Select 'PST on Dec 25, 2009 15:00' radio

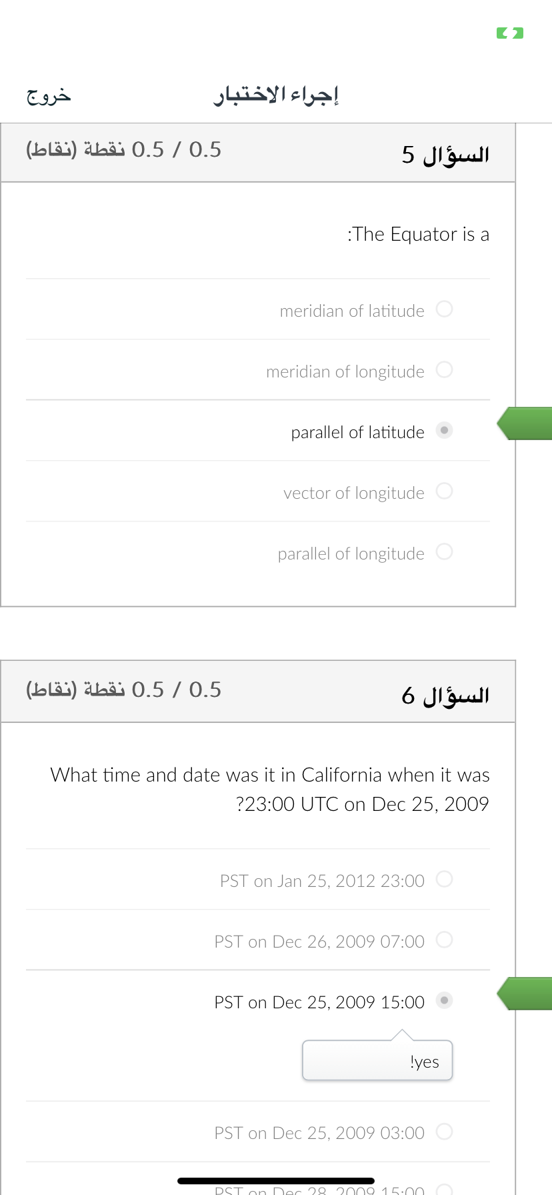click(444, 1000)
